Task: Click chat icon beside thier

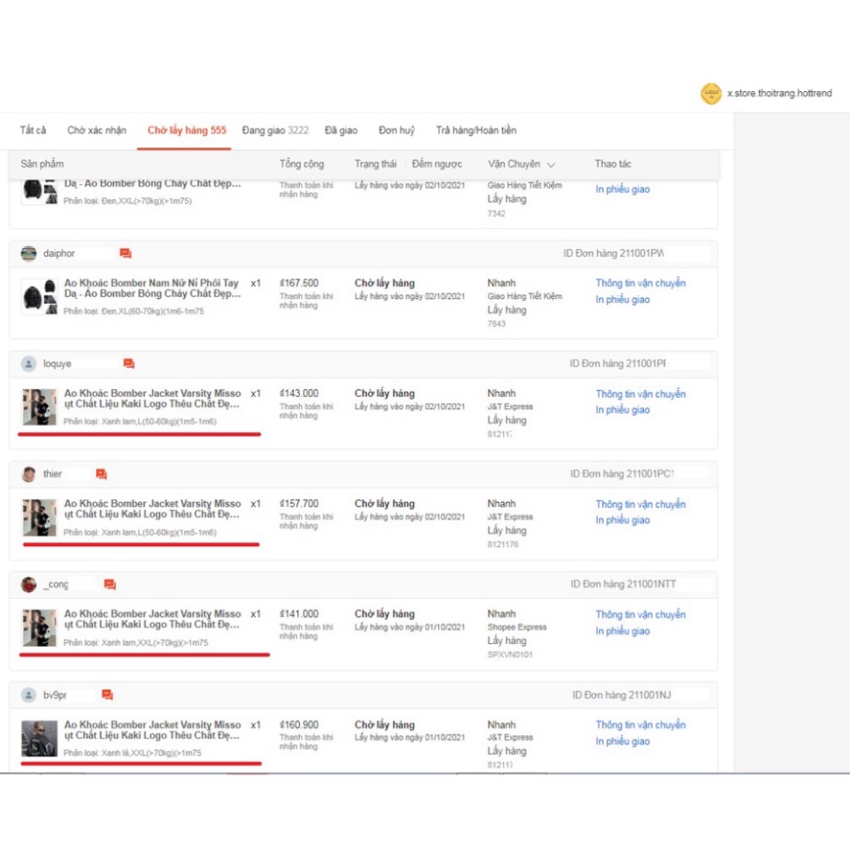Action: (x=102, y=474)
